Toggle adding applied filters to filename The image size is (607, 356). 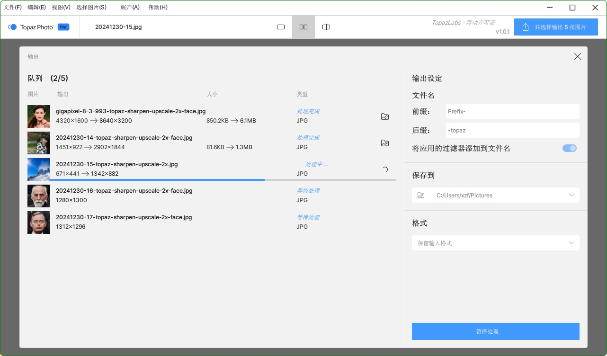[x=569, y=148]
